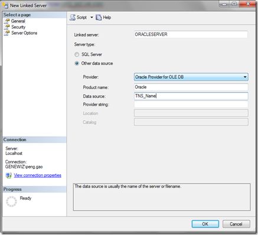Image resolution: width=258 pixels, height=235 pixels.
Task: Open the Server Options page
Action: tap(24, 33)
